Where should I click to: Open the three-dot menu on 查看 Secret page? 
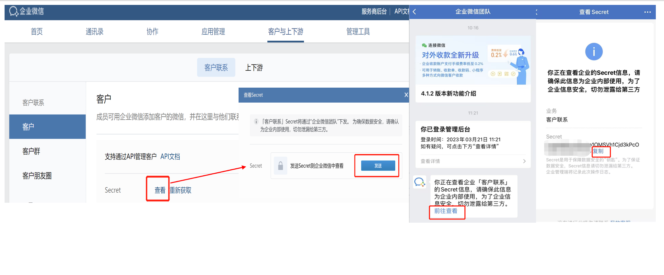pyautogui.click(x=647, y=12)
